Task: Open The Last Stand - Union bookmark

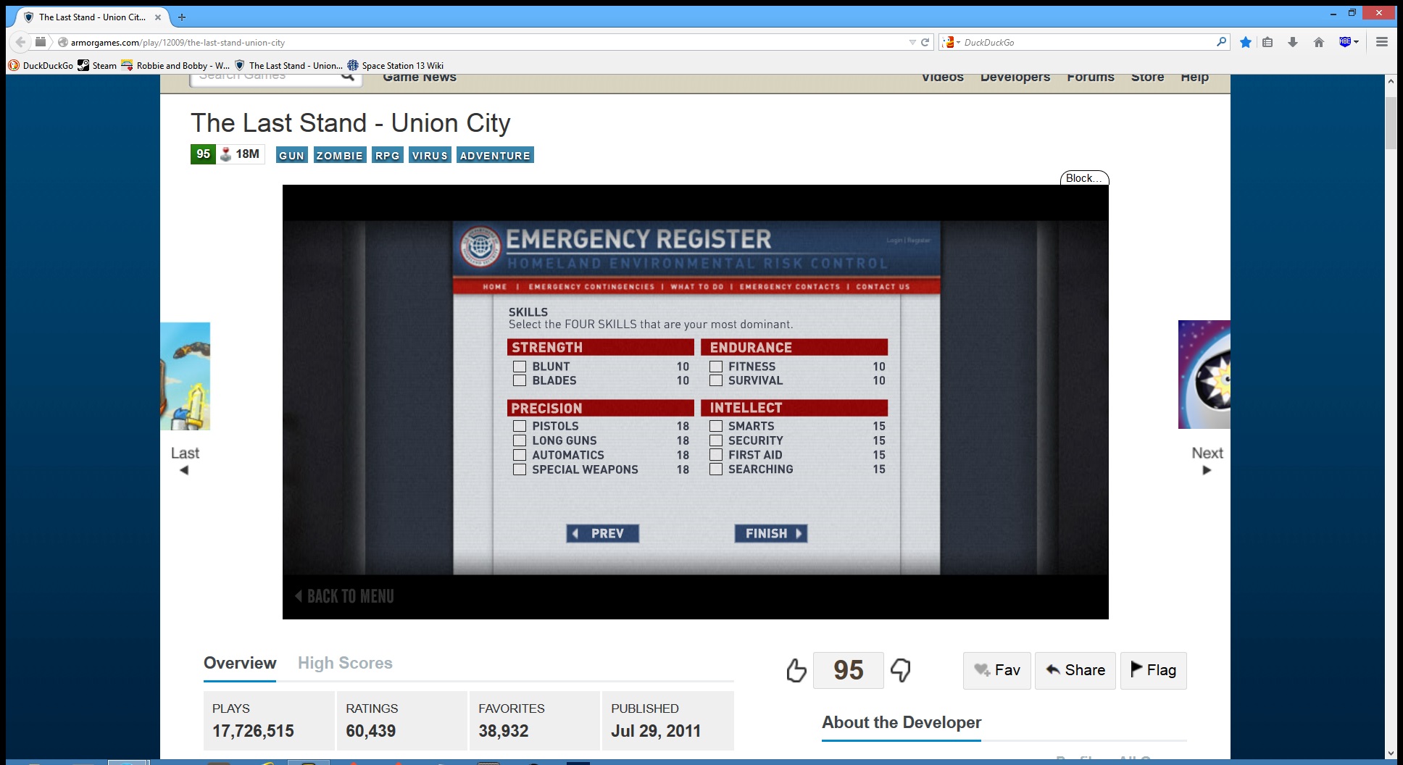Action: pyautogui.click(x=288, y=65)
